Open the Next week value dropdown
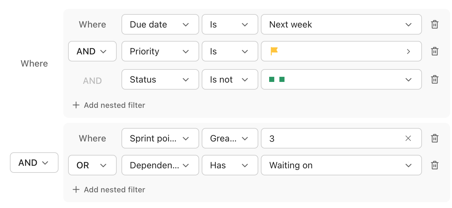Screen dimensions: 452x208 point(341,25)
